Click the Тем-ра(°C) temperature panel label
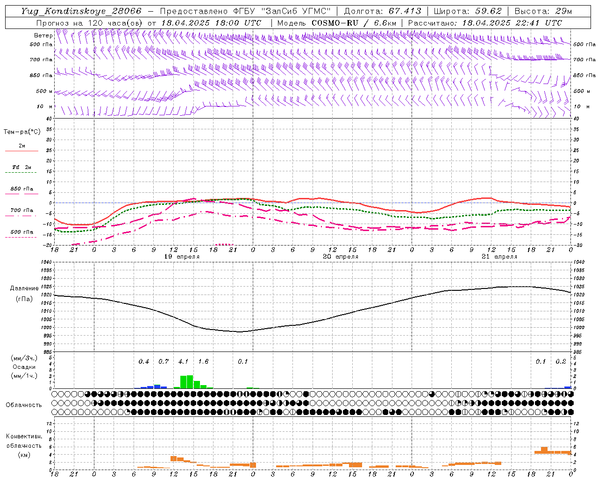 click(x=22, y=132)
